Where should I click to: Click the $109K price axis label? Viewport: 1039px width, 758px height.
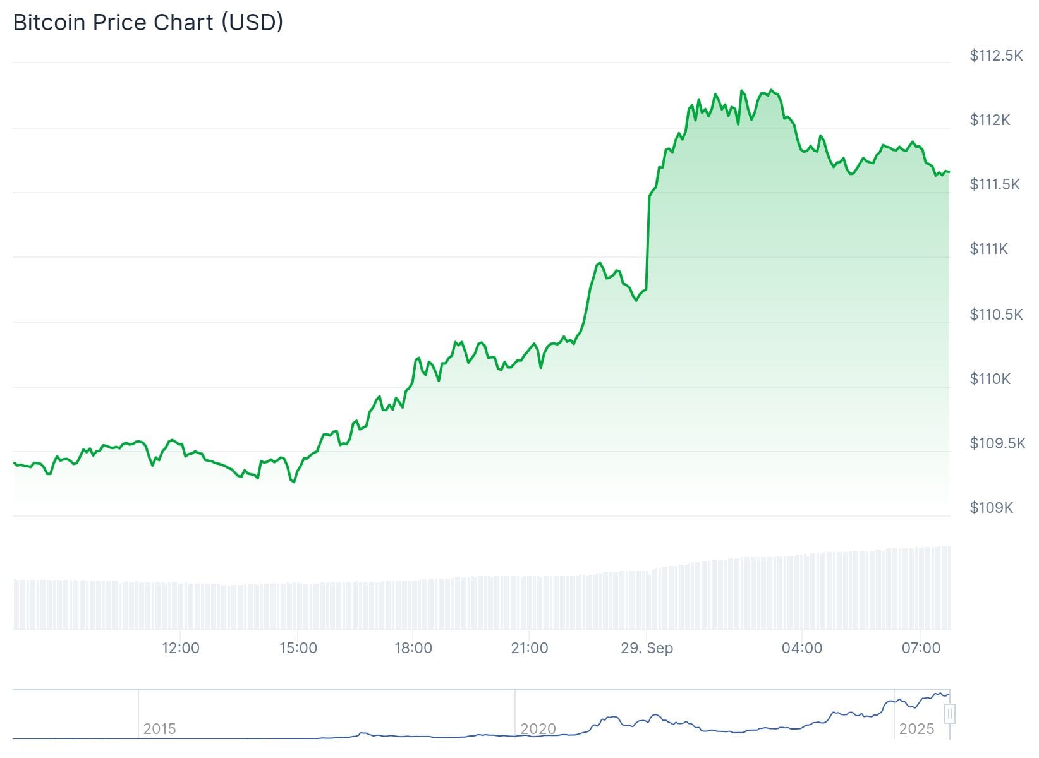[x=991, y=508]
